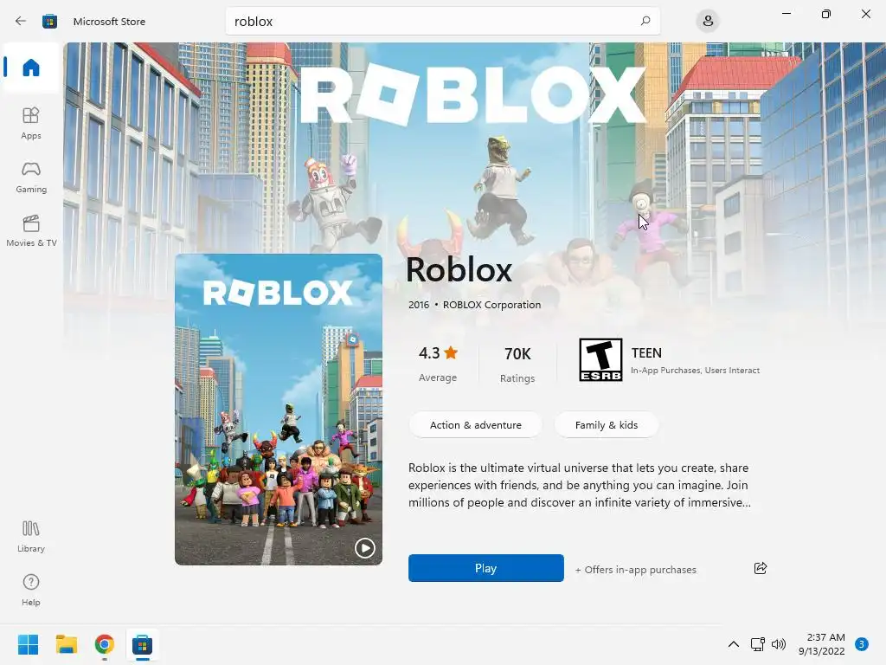Click the ESRB Teen rating badge
This screenshot has height=665, width=886.
600,359
